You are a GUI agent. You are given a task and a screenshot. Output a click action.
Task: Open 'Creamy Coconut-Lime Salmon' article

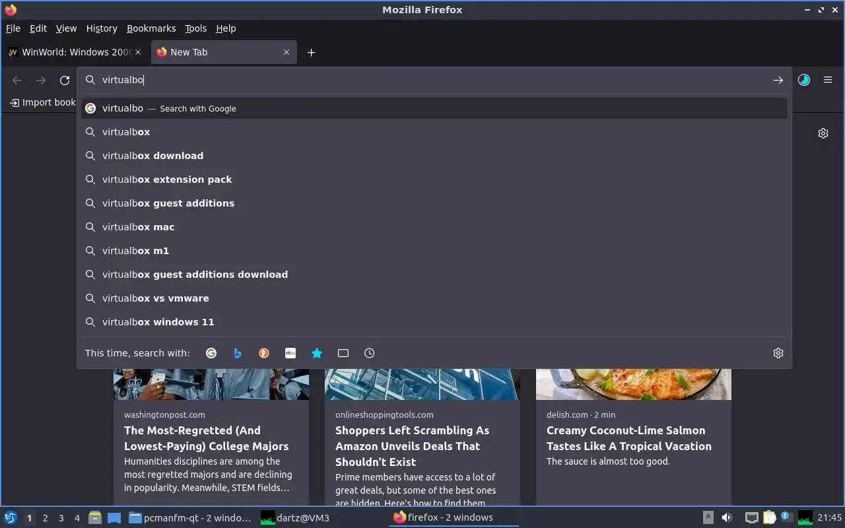click(x=628, y=438)
